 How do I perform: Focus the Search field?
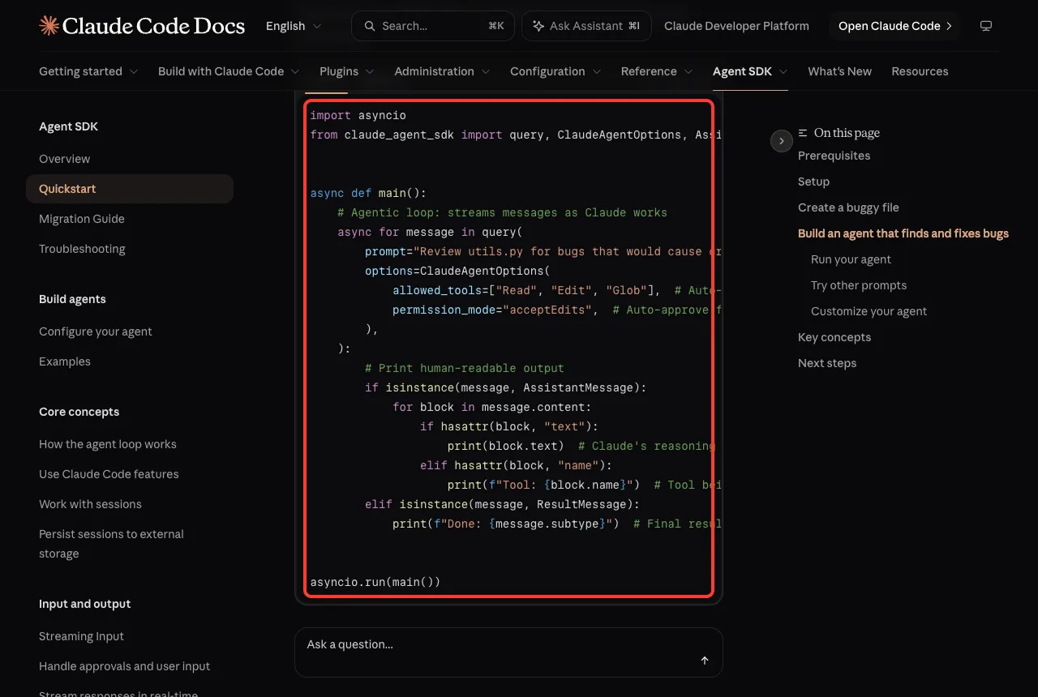(x=434, y=26)
